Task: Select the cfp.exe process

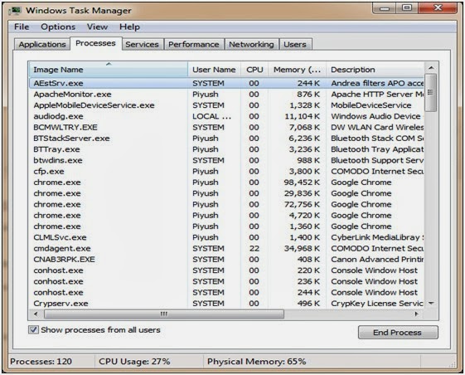Action: click(x=227, y=171)
